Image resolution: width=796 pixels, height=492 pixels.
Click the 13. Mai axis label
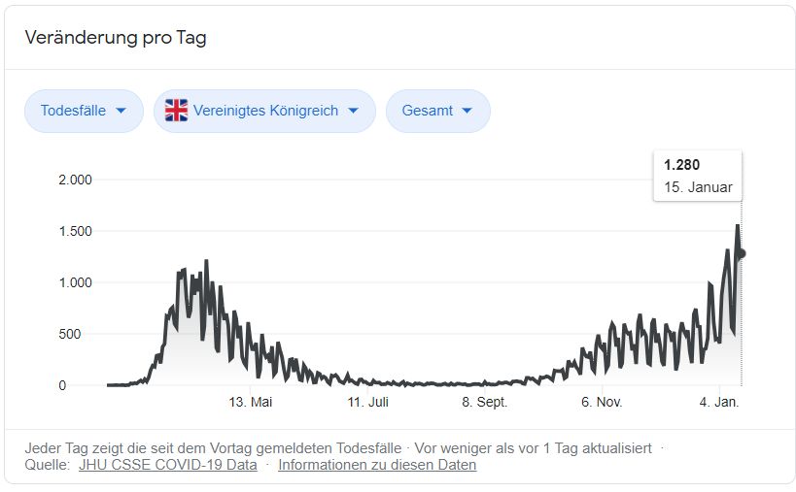click(251, 403)
